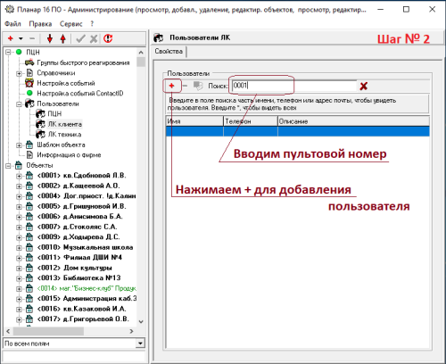Click the gray user edit icon beside Поиск

click(198, 86)
